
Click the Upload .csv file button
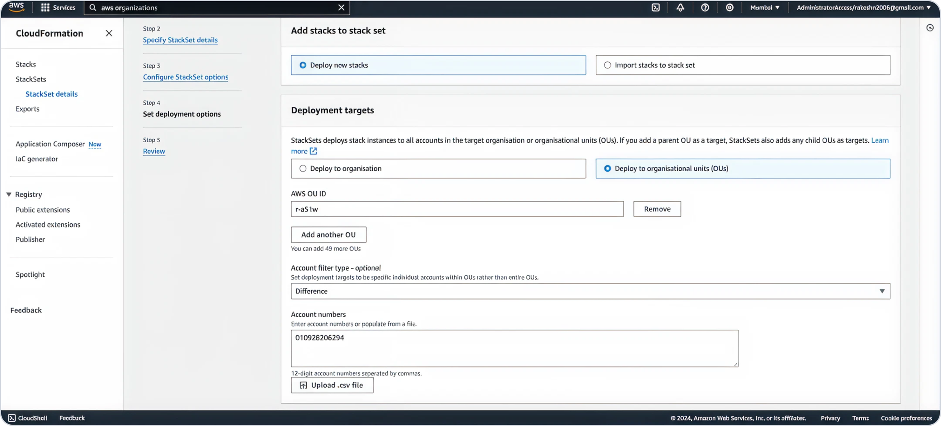click(332, 385)
